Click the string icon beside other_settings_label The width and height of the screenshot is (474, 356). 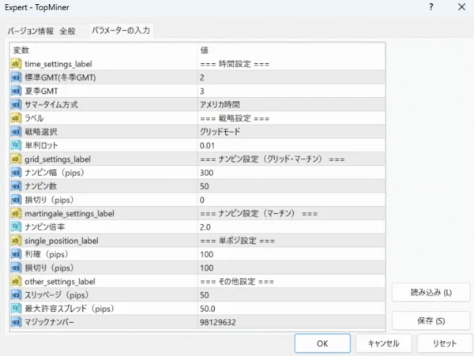(16, 281)
